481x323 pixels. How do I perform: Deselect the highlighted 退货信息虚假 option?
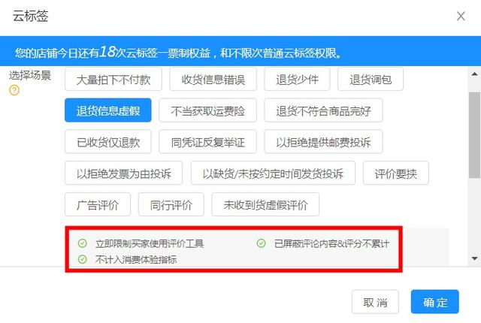108,110
